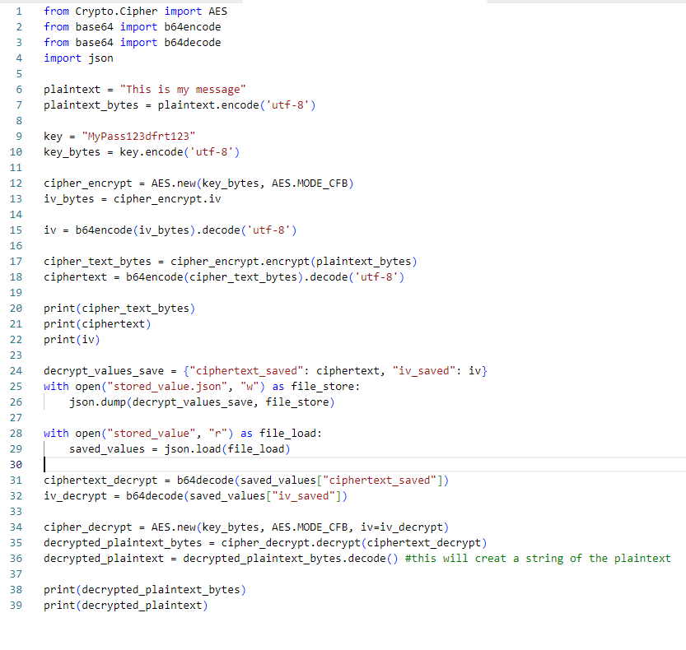
Task: Click b64encode(iv_bytes) call on line 15
Action: [x=135, y=230]
